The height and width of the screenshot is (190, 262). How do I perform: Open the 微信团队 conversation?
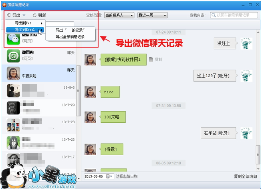(39, 39)
